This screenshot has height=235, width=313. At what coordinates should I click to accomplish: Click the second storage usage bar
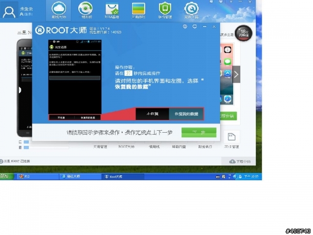[x=46, y=147]
